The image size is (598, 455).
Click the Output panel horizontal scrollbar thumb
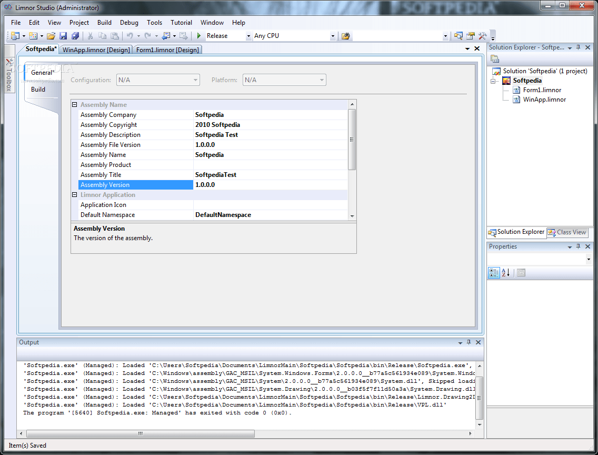click(141, 433)
